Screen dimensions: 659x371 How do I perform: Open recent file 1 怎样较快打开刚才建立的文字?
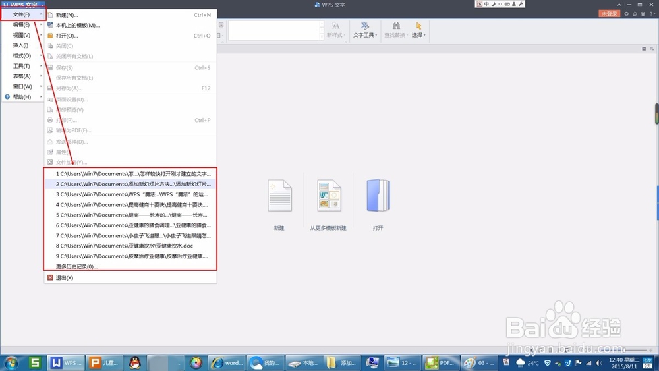click(x=130, y=173)
